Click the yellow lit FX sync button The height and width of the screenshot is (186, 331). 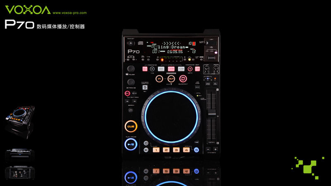point(189,60)
